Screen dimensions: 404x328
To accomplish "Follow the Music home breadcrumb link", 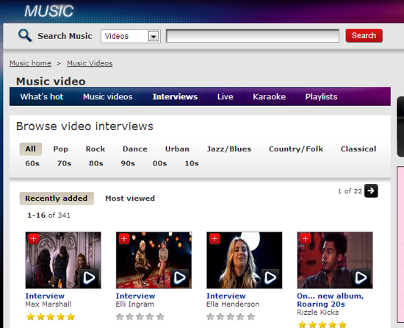I will pyautogui.click(x=30, y=63).
